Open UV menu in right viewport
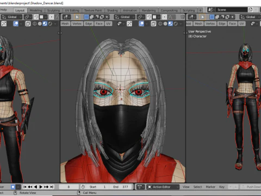 point(241,24)
